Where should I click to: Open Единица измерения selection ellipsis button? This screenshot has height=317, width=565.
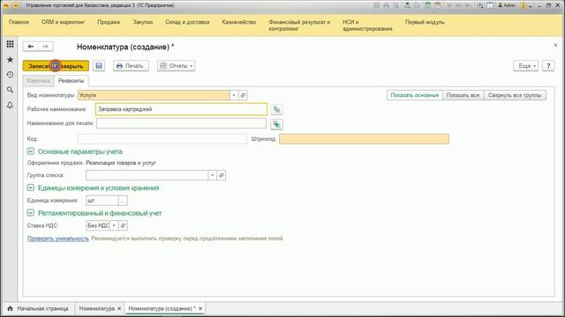click(123, 201)
